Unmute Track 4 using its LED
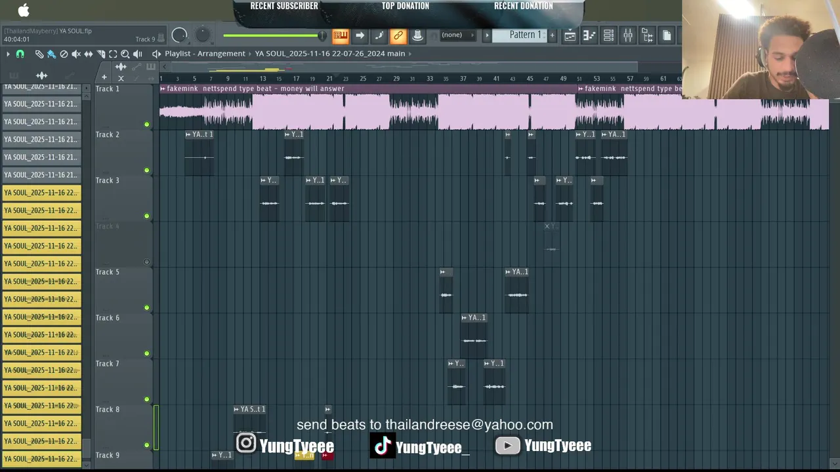 click(146, 262)
